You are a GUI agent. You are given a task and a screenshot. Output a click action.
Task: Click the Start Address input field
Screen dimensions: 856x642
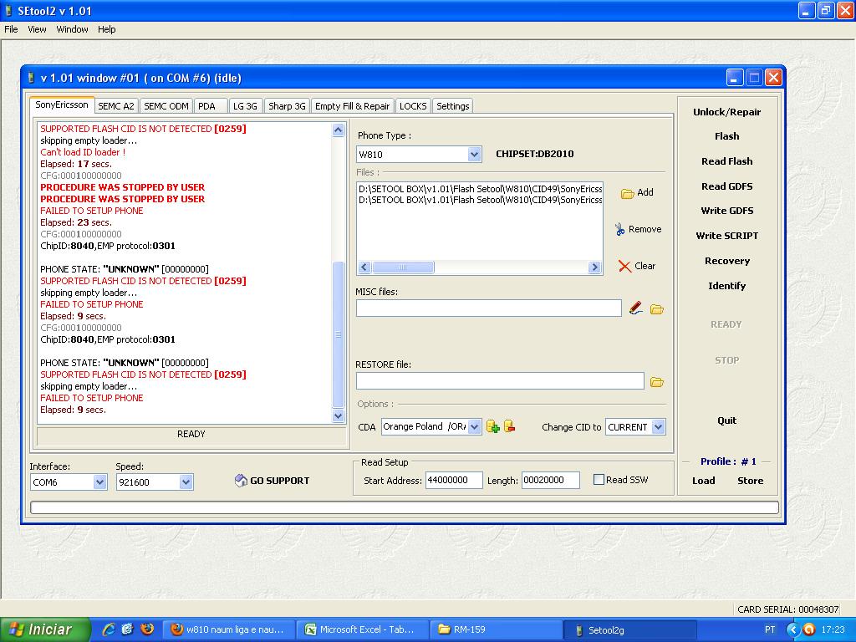[454, 481]
